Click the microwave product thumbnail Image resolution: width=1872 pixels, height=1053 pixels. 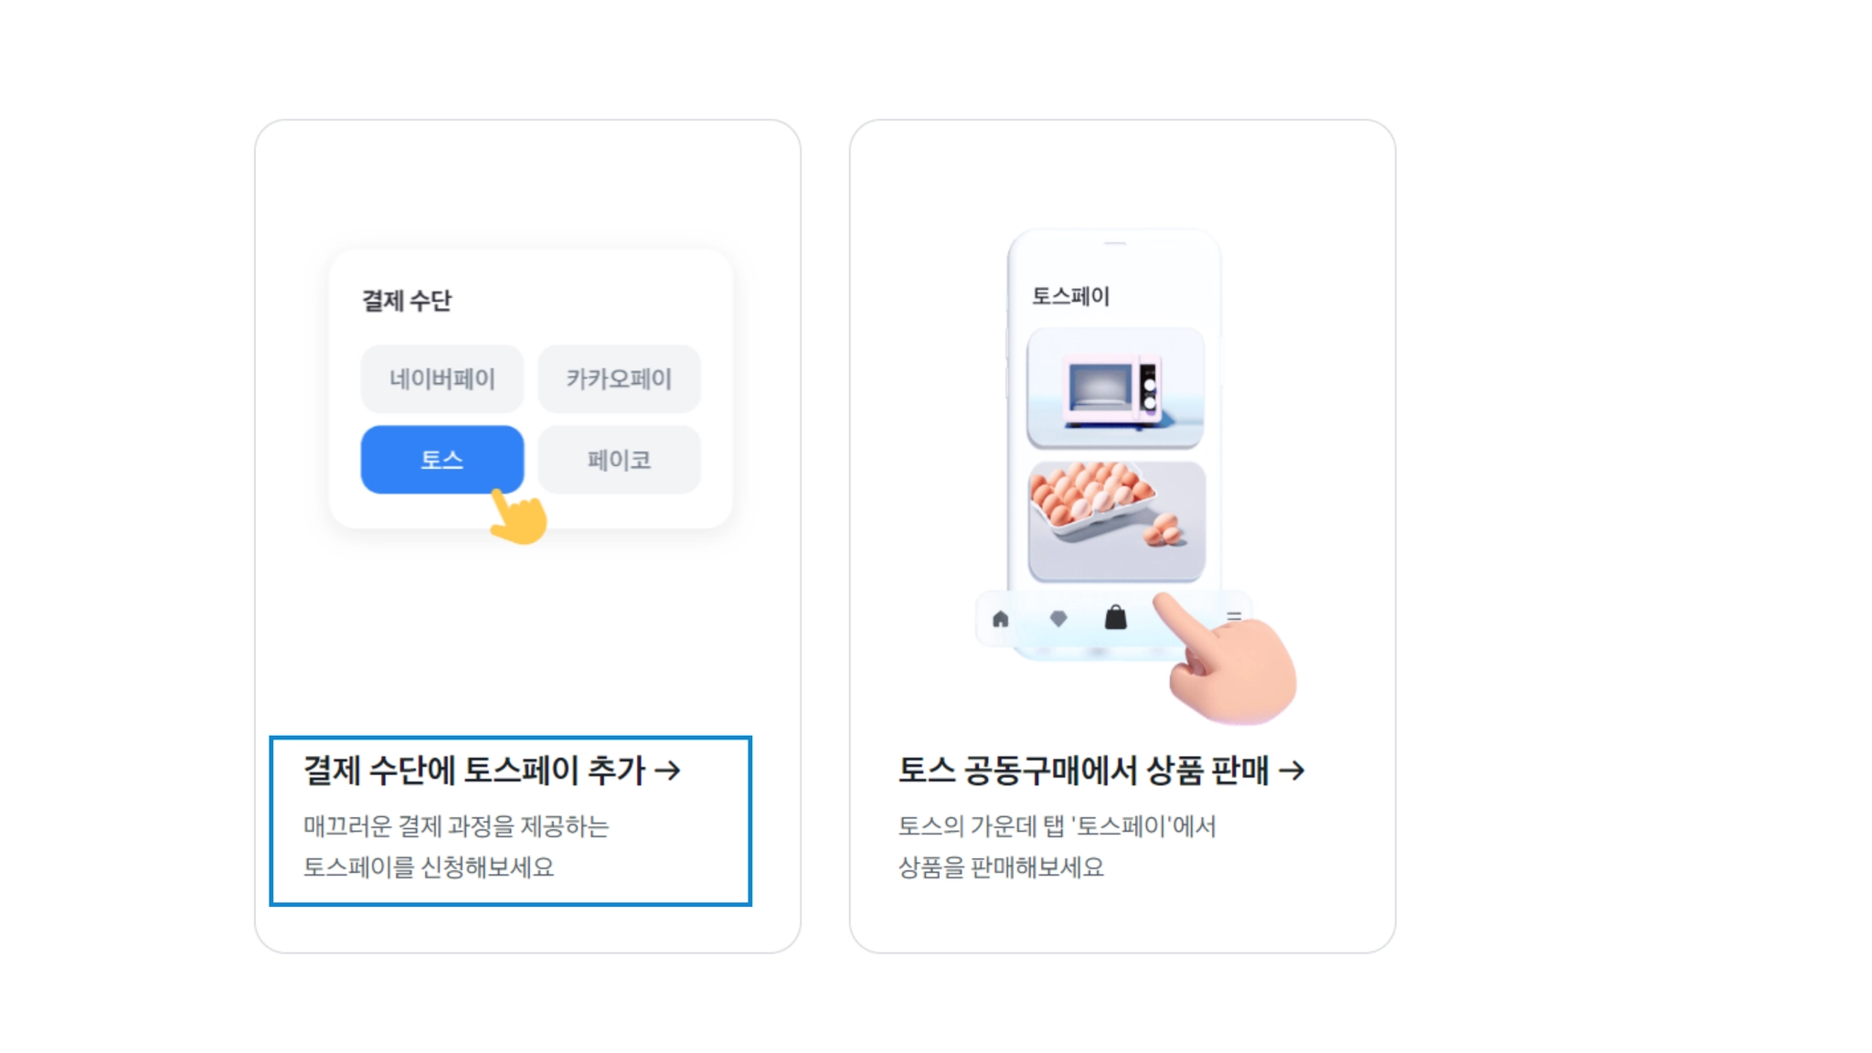pyautogui.click(x=1115, y=388)
